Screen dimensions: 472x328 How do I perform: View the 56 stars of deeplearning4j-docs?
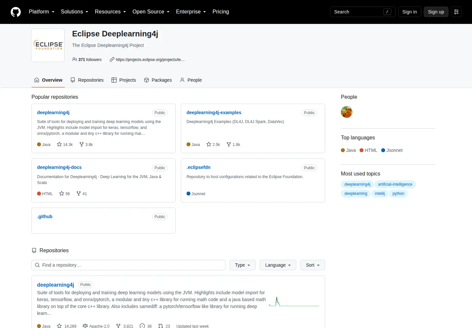65,194
